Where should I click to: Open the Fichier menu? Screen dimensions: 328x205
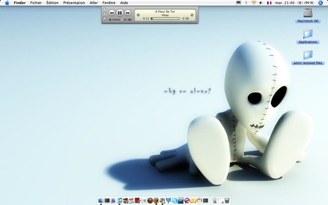[x=36, y=3]
